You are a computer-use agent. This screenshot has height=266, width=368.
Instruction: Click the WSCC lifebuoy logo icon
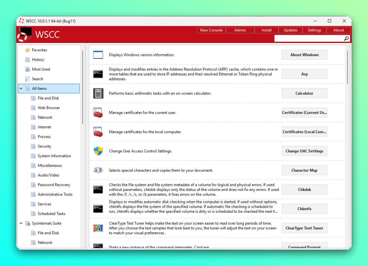[x=25, y=34]
